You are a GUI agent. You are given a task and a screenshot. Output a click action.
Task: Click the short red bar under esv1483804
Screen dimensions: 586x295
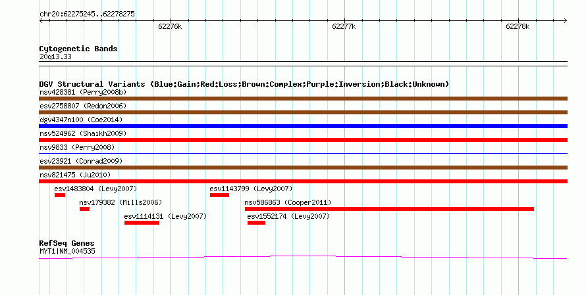[x=60, y=195]
